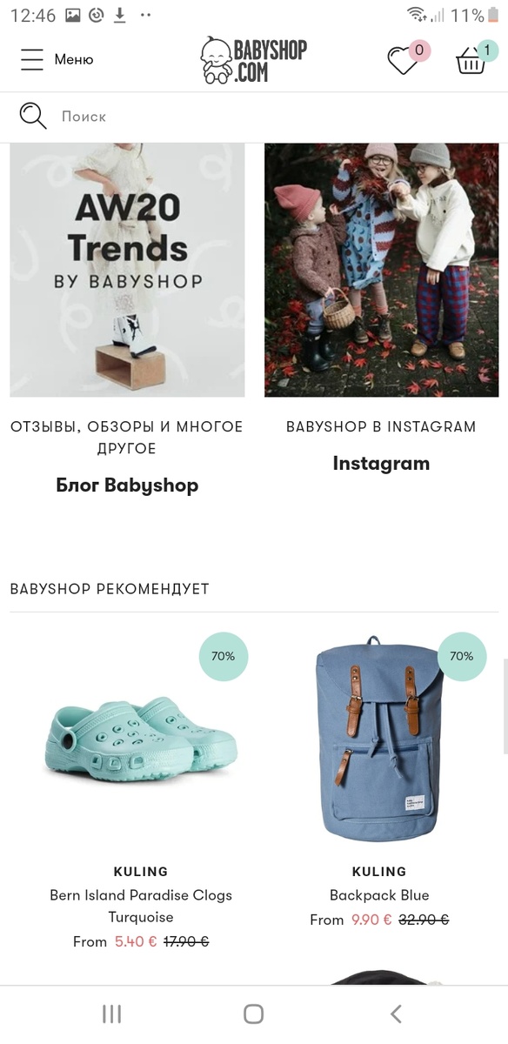The width and height of the screenshot is (508, 1044).
Task: Open the hamburger menu icon
Action: pyautogui.click(x=32, y=59)
